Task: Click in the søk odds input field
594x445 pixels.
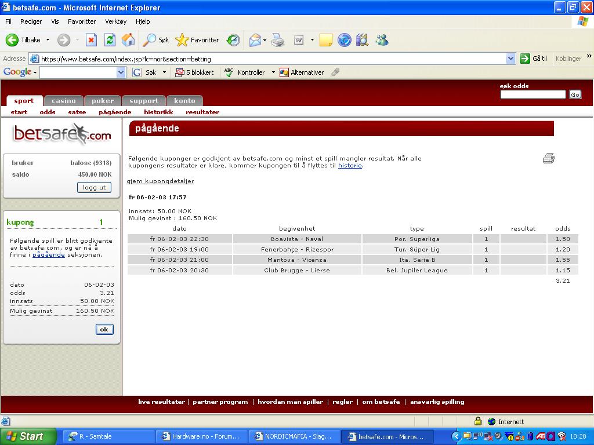Action: [x=533, y=94]
